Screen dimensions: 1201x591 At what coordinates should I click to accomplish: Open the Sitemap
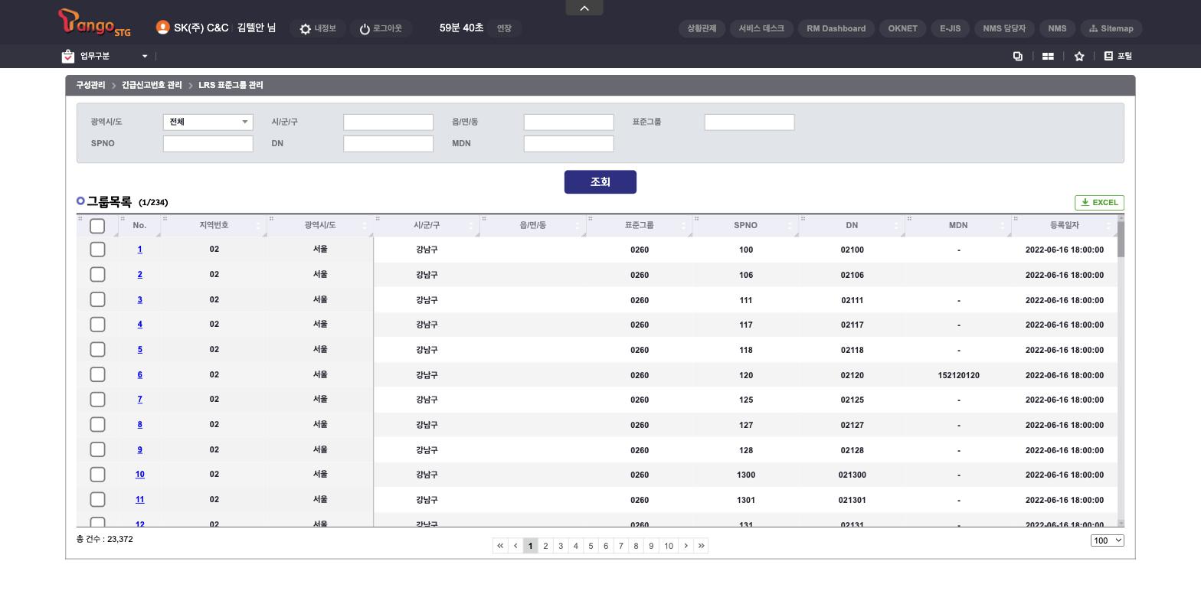pos(1111,28)
